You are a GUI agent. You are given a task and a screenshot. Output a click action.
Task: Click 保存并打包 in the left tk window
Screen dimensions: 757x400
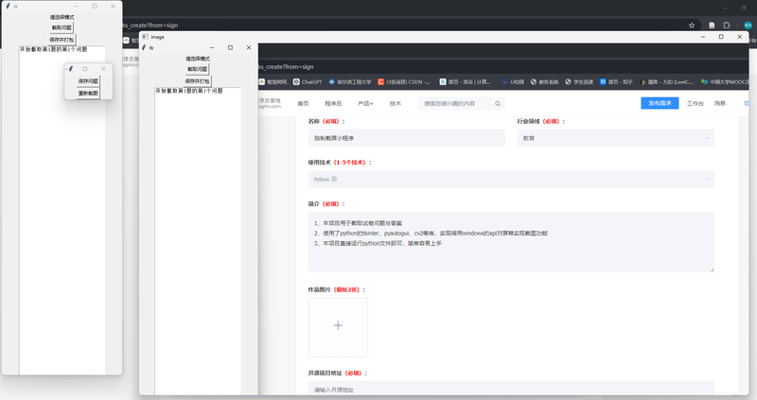pos(62,40)
